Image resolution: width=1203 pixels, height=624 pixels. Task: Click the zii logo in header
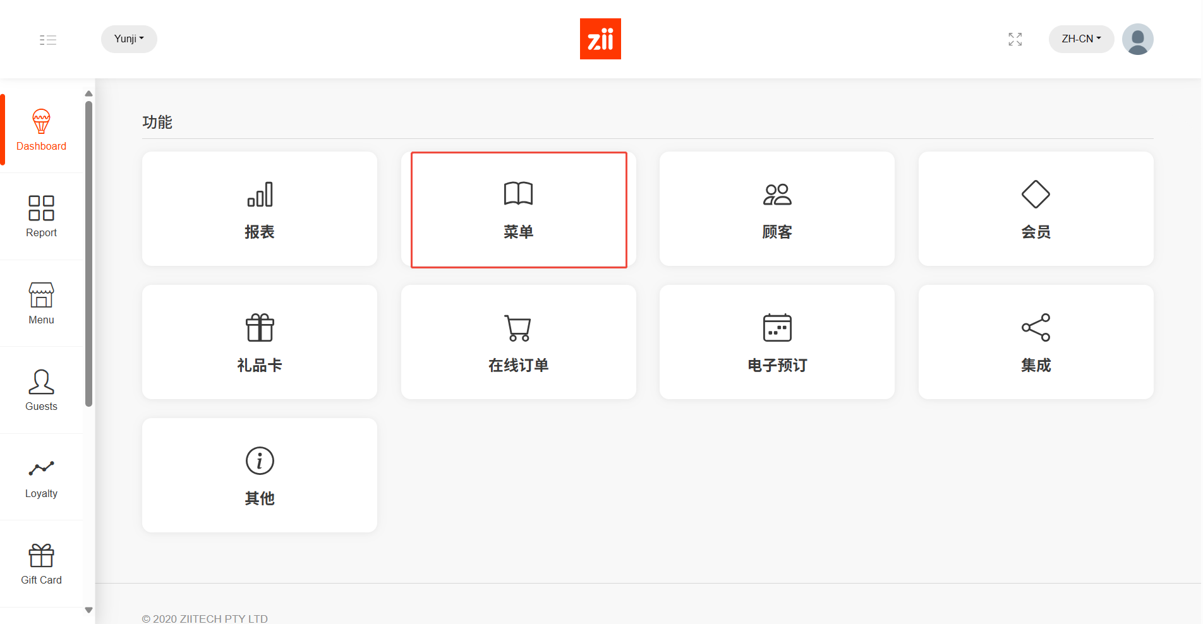click(600, 39)
